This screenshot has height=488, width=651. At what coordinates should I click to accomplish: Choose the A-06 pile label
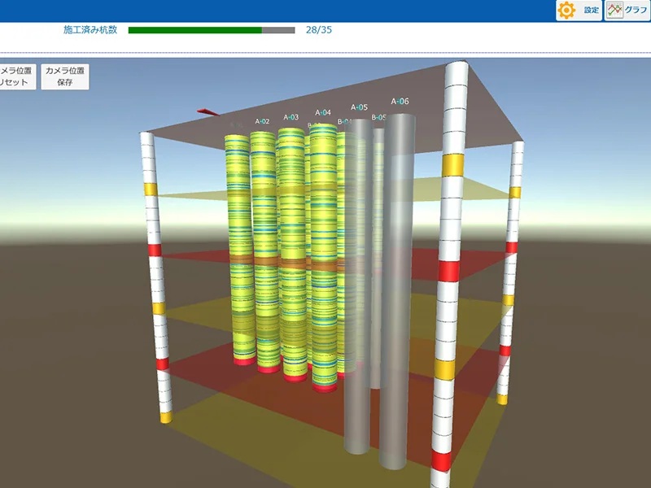[400, 102]
